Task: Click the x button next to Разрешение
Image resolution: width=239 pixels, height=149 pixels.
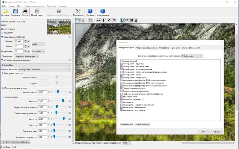Action: [x=28, y=51]
